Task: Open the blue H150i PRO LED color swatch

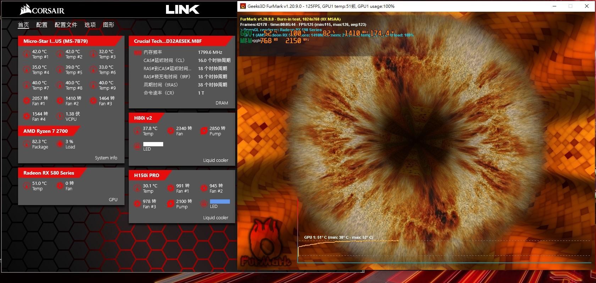Action: 220,202
